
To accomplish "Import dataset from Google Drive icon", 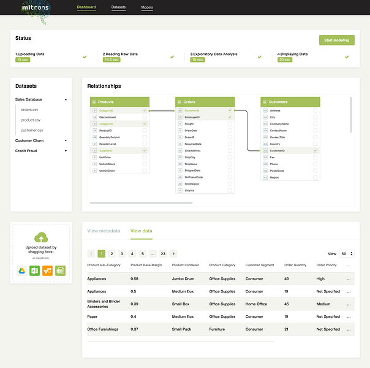I will pos(22,270).
